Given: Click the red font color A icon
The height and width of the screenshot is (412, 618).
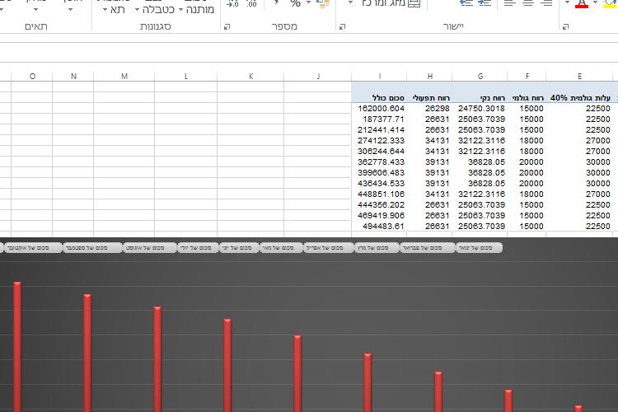Looking at the screenshot, I should (582, 4).
